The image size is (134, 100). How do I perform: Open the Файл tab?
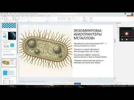2,16
